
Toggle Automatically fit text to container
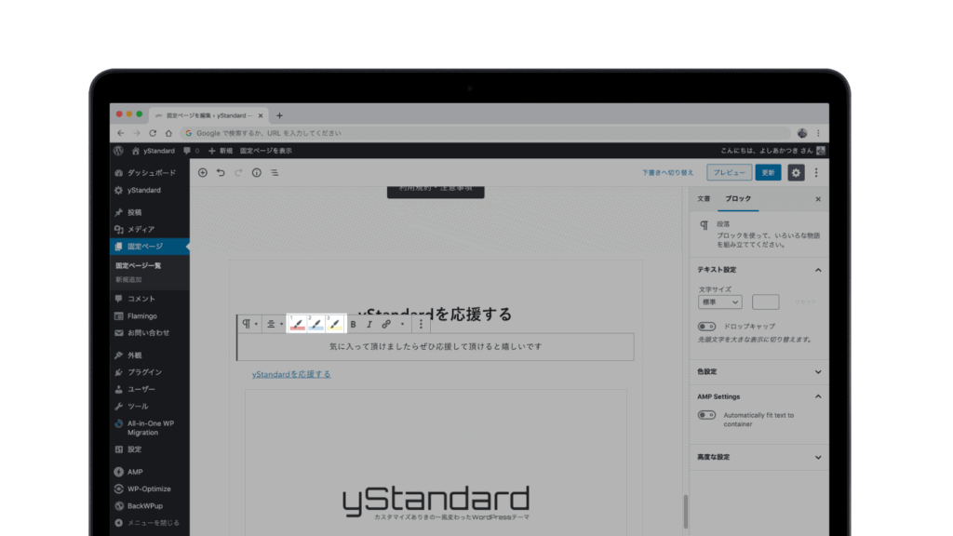(x=706, y=415)
